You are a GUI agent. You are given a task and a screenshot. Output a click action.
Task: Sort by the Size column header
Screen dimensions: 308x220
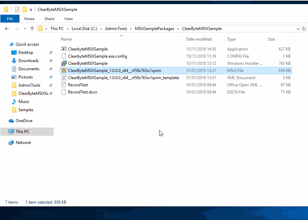(x=271, y=39)
